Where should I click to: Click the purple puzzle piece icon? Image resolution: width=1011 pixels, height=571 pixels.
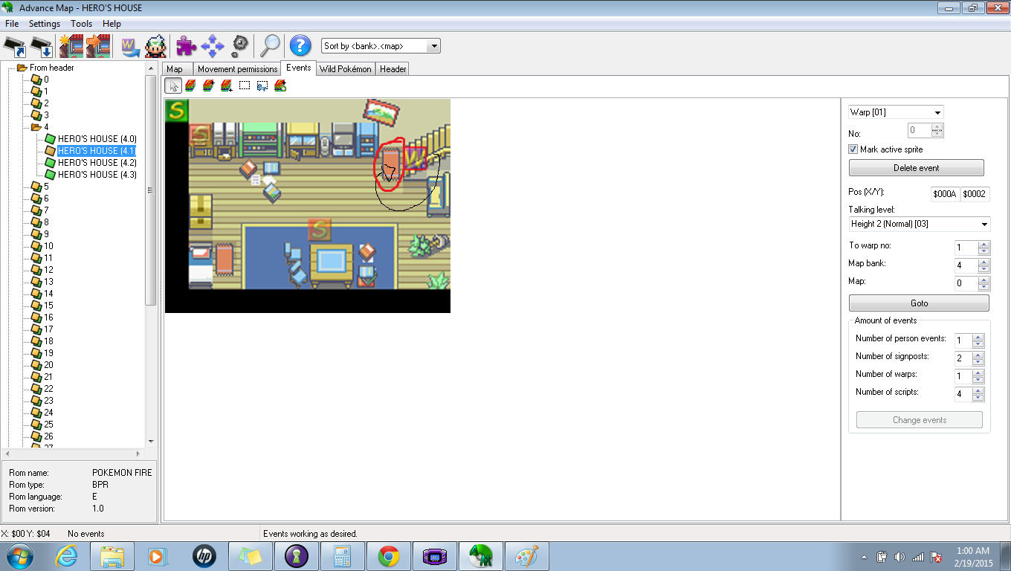click(186, 45)
